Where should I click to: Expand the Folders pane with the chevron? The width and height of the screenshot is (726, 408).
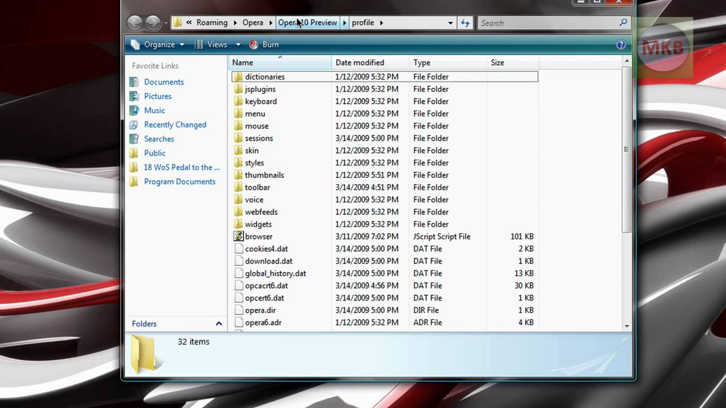coord(219,324)
